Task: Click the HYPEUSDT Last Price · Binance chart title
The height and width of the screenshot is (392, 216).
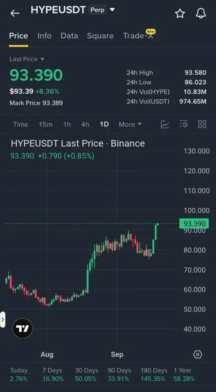Action: (x=78, y=143)
